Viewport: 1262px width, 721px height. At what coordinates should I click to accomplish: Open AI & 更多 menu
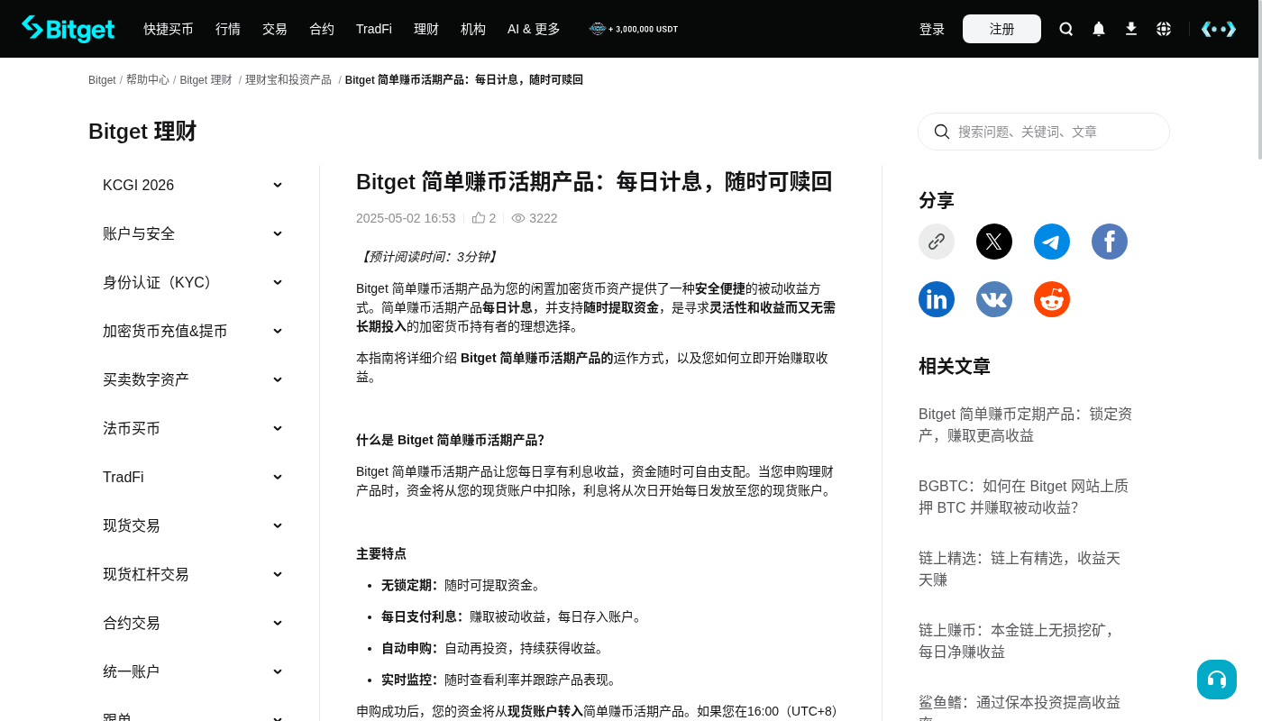point(534,29)
